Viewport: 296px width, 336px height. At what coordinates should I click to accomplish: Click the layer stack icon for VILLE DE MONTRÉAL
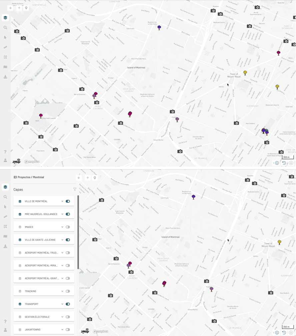pyautogui.click(x=20, y=201)
